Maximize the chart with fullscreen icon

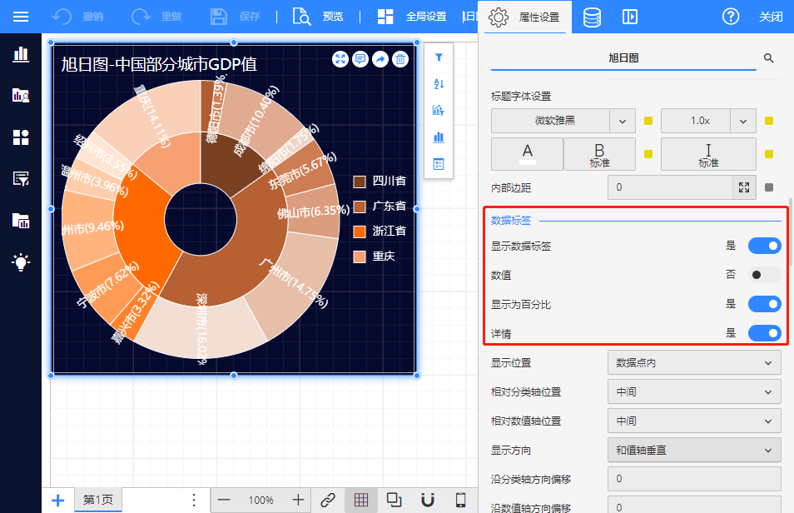pyautogui.click(x=340, y=58)
